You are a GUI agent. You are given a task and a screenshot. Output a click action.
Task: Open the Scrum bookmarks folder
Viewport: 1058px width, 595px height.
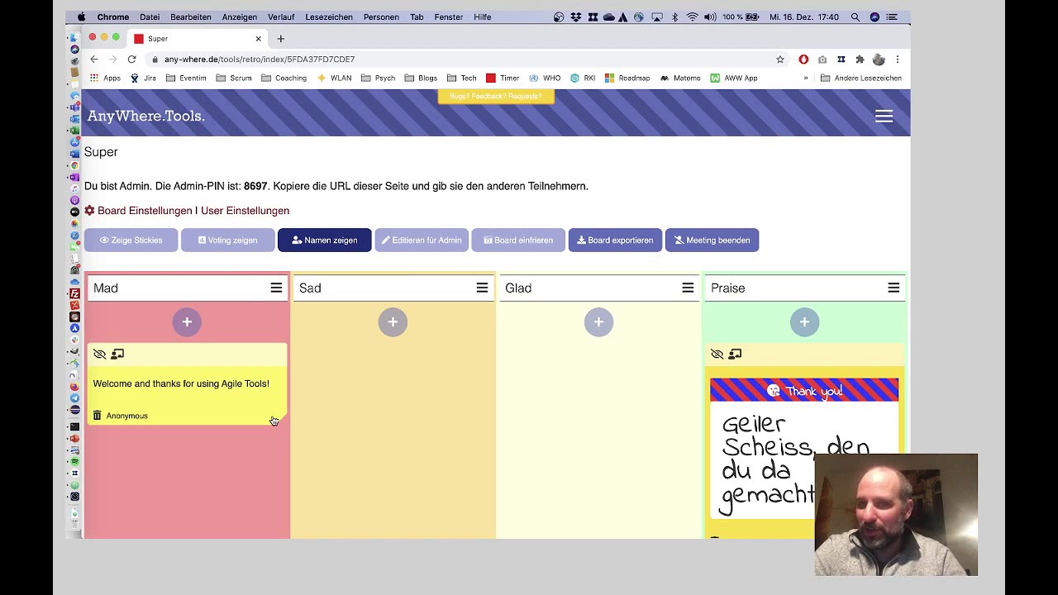click(x=234, y=79)
